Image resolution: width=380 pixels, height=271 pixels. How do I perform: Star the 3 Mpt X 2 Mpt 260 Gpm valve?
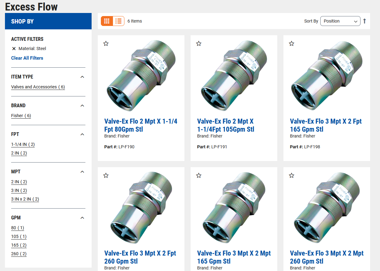pos(291,176)
